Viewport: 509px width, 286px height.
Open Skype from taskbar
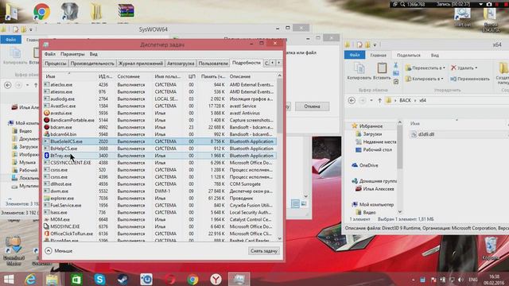(99, 279)
